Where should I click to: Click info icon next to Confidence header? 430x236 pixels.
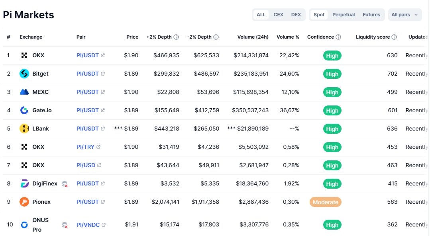pyautogui.click(x=338, y=37)
